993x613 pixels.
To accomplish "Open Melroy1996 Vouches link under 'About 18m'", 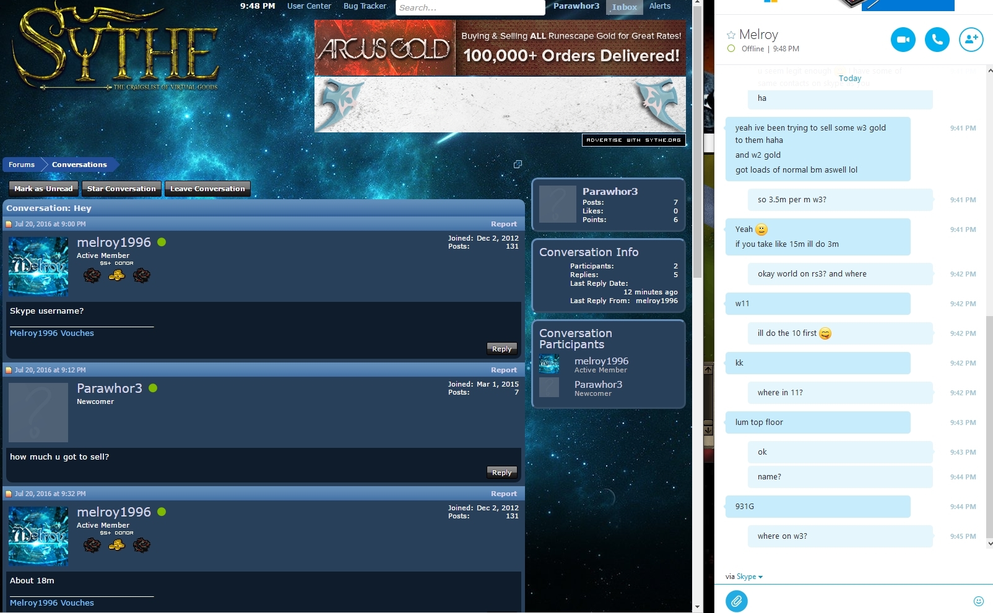I will 52,603.
